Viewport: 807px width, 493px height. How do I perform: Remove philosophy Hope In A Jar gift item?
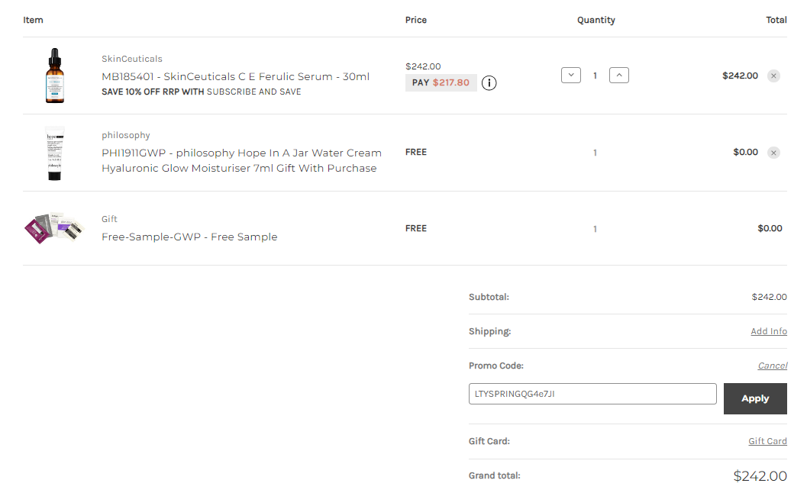(773, 153)
